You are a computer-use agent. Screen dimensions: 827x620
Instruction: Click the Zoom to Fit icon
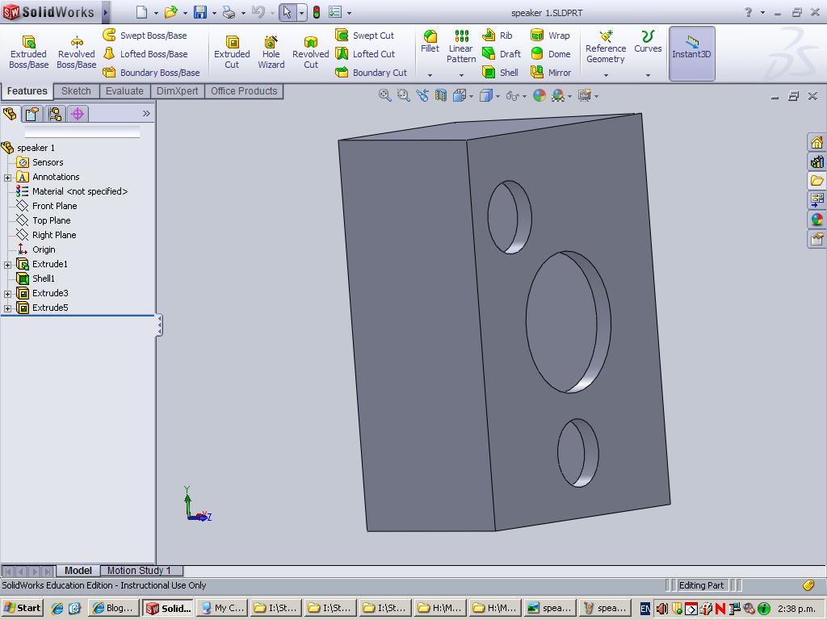pyautogui.click(x=384, y=95)
